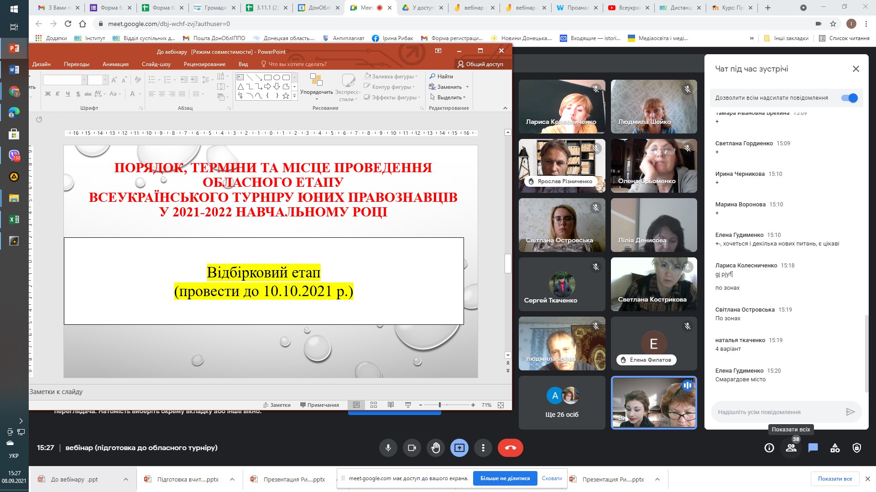This screenshot has width=876, height=492.
Task: Open Meet more options menu
Action: point(483,448)
